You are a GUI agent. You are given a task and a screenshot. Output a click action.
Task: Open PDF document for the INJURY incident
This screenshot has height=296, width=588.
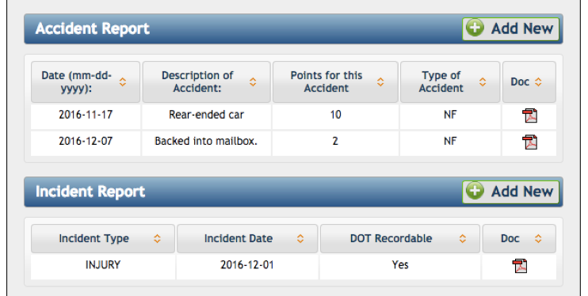519,266
